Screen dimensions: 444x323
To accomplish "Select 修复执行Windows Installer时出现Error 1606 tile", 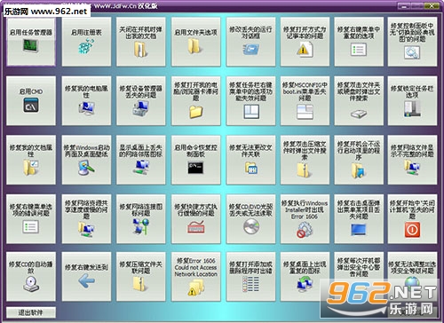I will [x=305, y=219].
